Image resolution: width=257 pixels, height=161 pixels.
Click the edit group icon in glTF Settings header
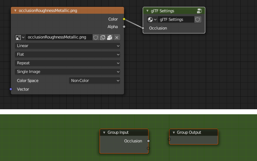click(x=199, y=11)
